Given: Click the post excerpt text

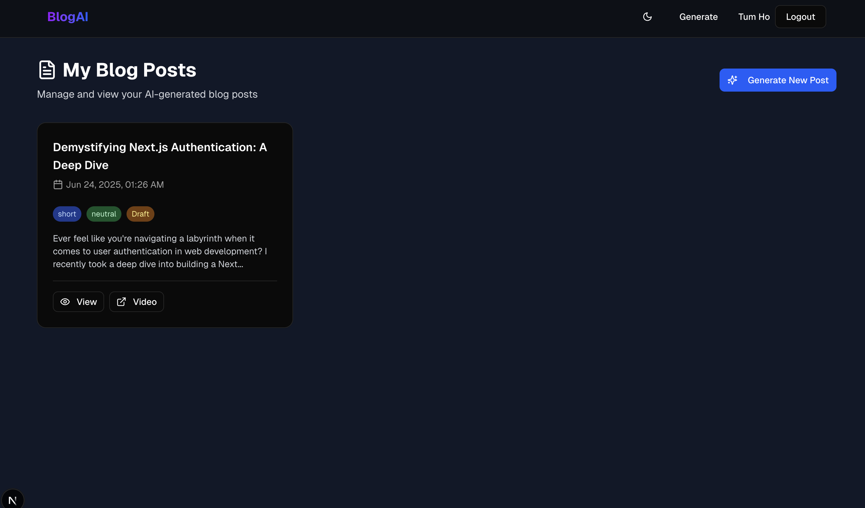Looking at the screenshot, I should pyautogui.click(x=160, y=251).
